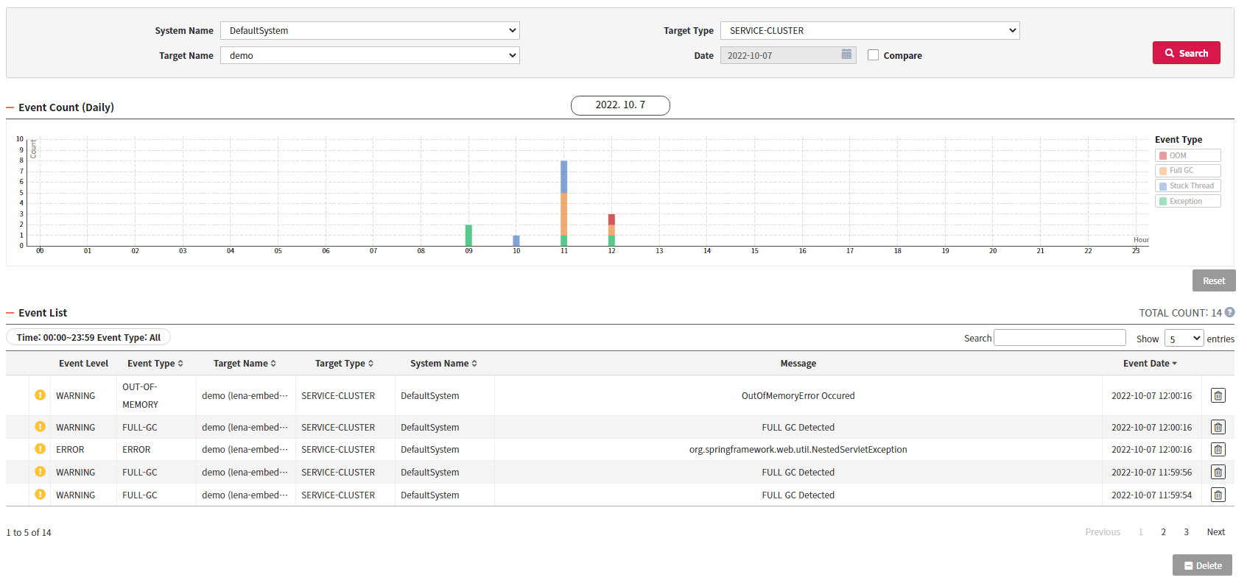
Task: Click Next page link
Action: [x=1216, y=531]
